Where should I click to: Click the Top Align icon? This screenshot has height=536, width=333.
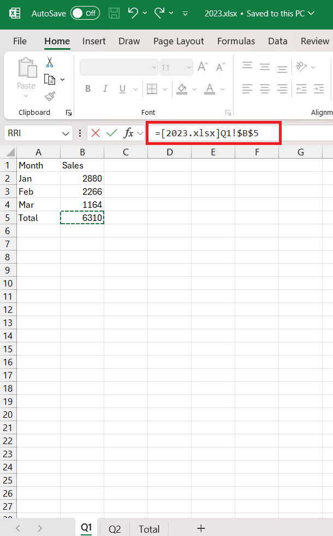pyautogui.click(x=247, y=66)
